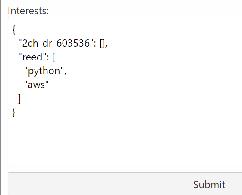Screen dimensions: 242x195
Task: Click the digits 603536 in the first key
Action: click(x=73, y=43)
